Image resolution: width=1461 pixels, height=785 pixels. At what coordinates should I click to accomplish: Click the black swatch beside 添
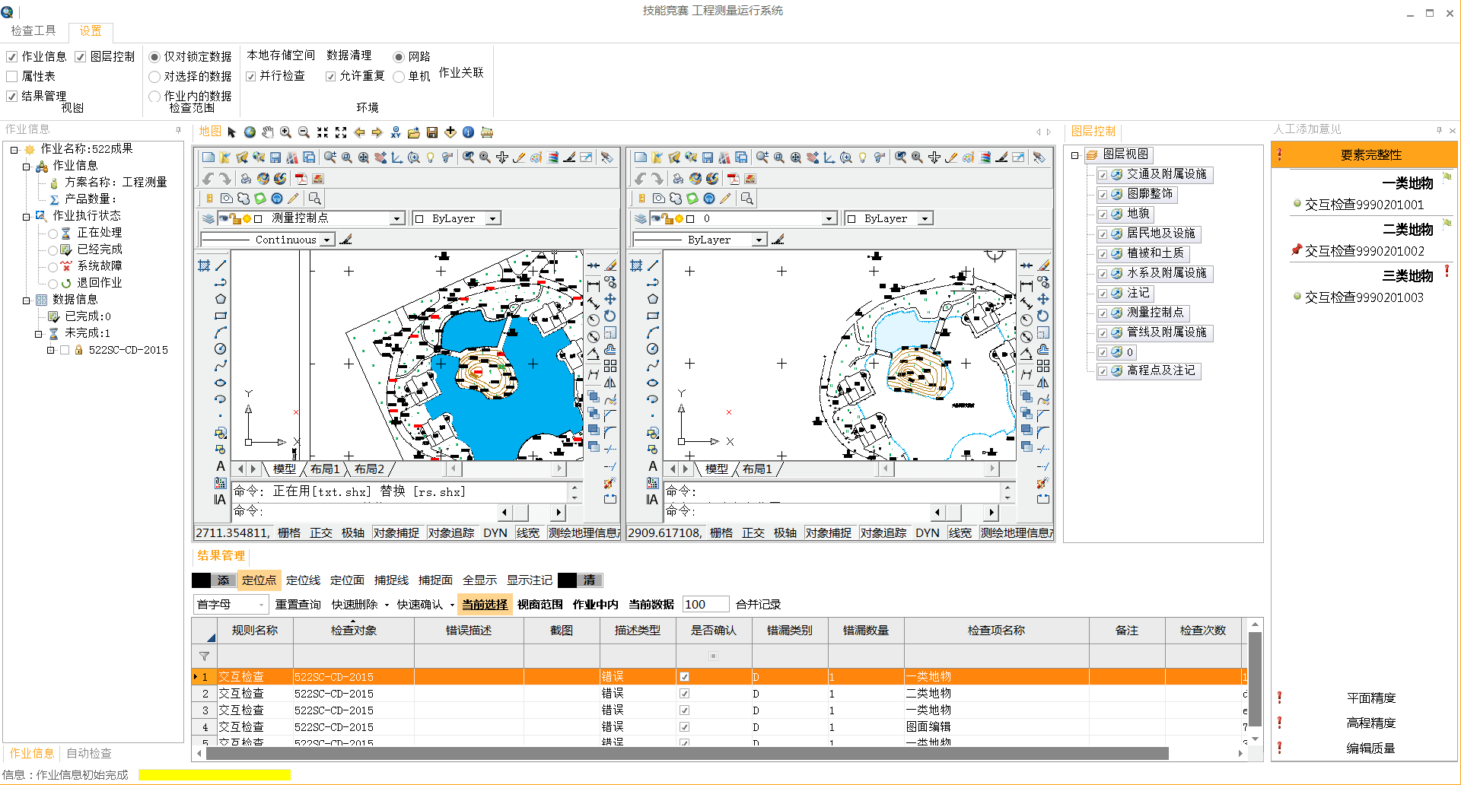(x=201, y=580)
